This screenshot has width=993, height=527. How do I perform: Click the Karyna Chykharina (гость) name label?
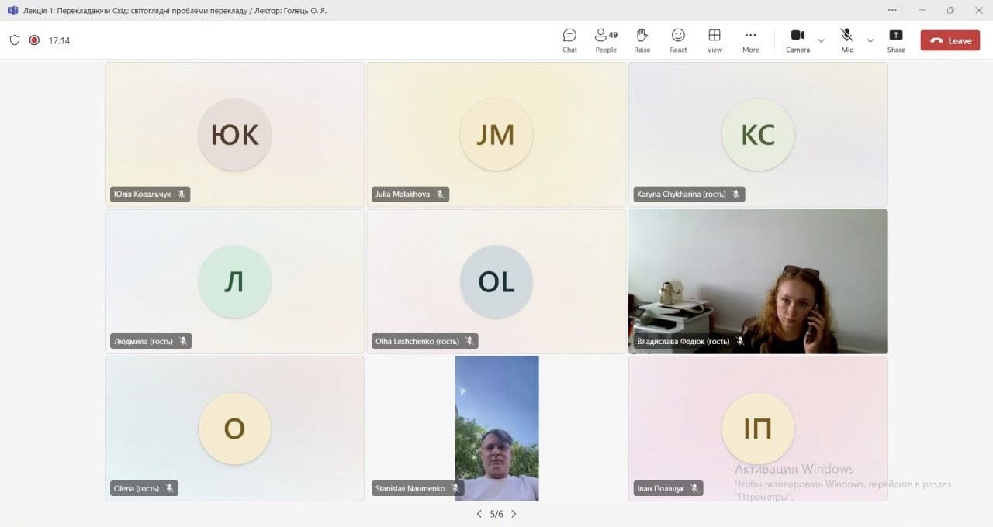point(681,195)
